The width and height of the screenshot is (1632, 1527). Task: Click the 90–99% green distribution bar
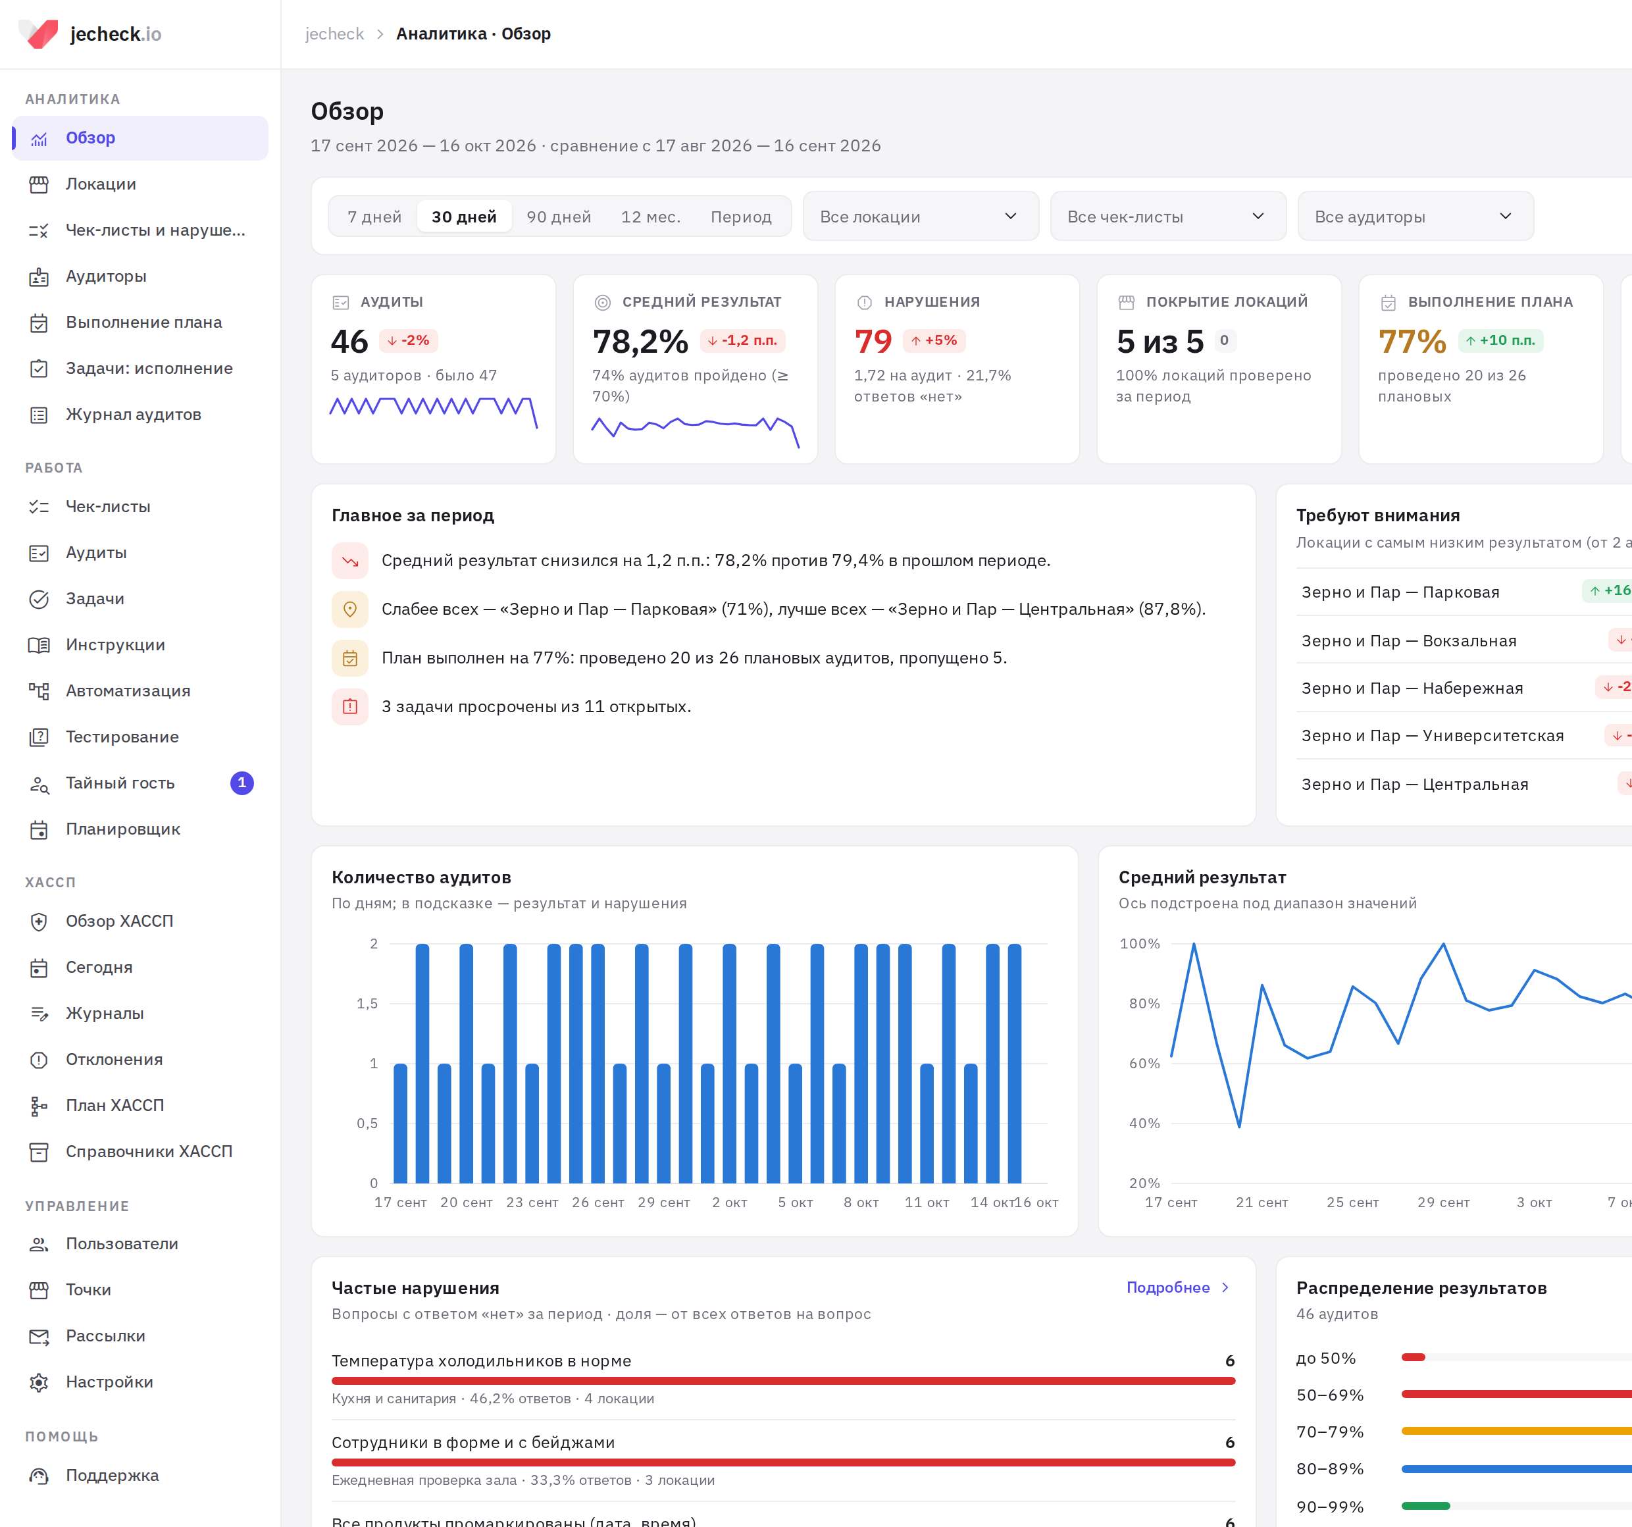[x=1425, y=1506]
